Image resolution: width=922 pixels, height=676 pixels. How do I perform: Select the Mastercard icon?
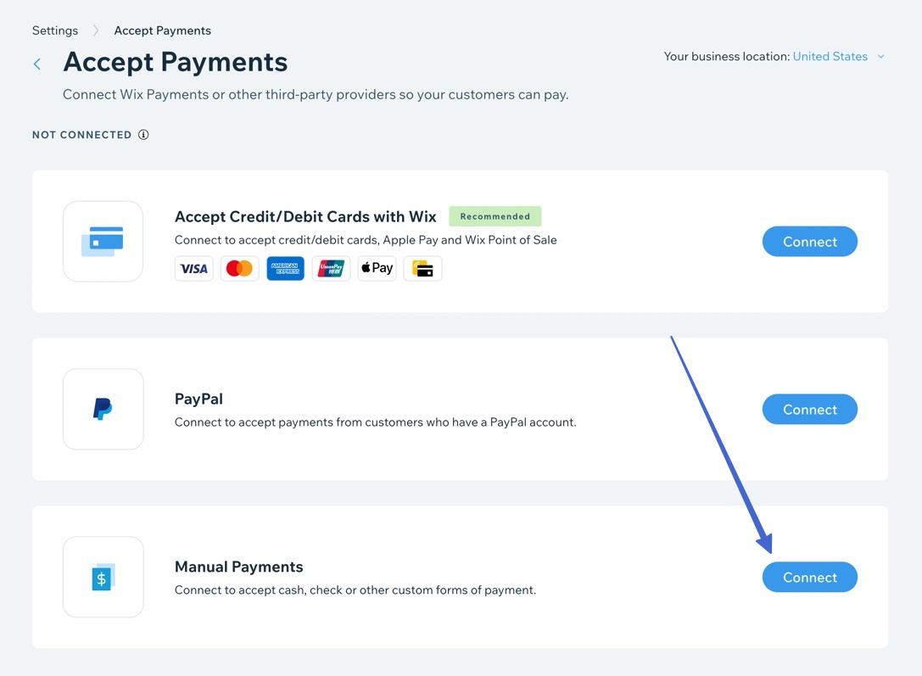(x=239, y=268)
